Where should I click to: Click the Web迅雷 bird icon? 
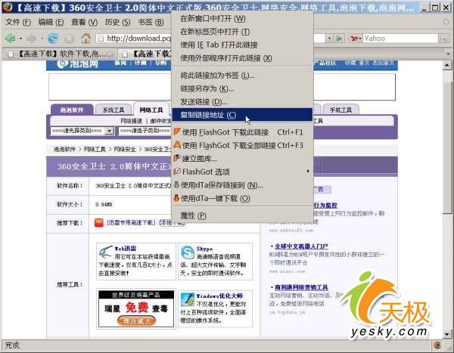105,252
